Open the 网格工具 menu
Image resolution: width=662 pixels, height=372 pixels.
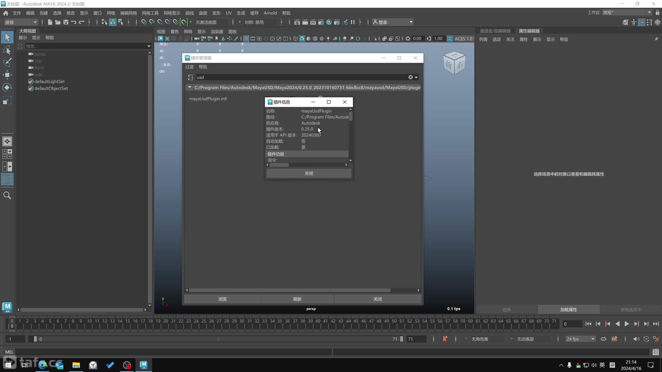click(150, 13)
